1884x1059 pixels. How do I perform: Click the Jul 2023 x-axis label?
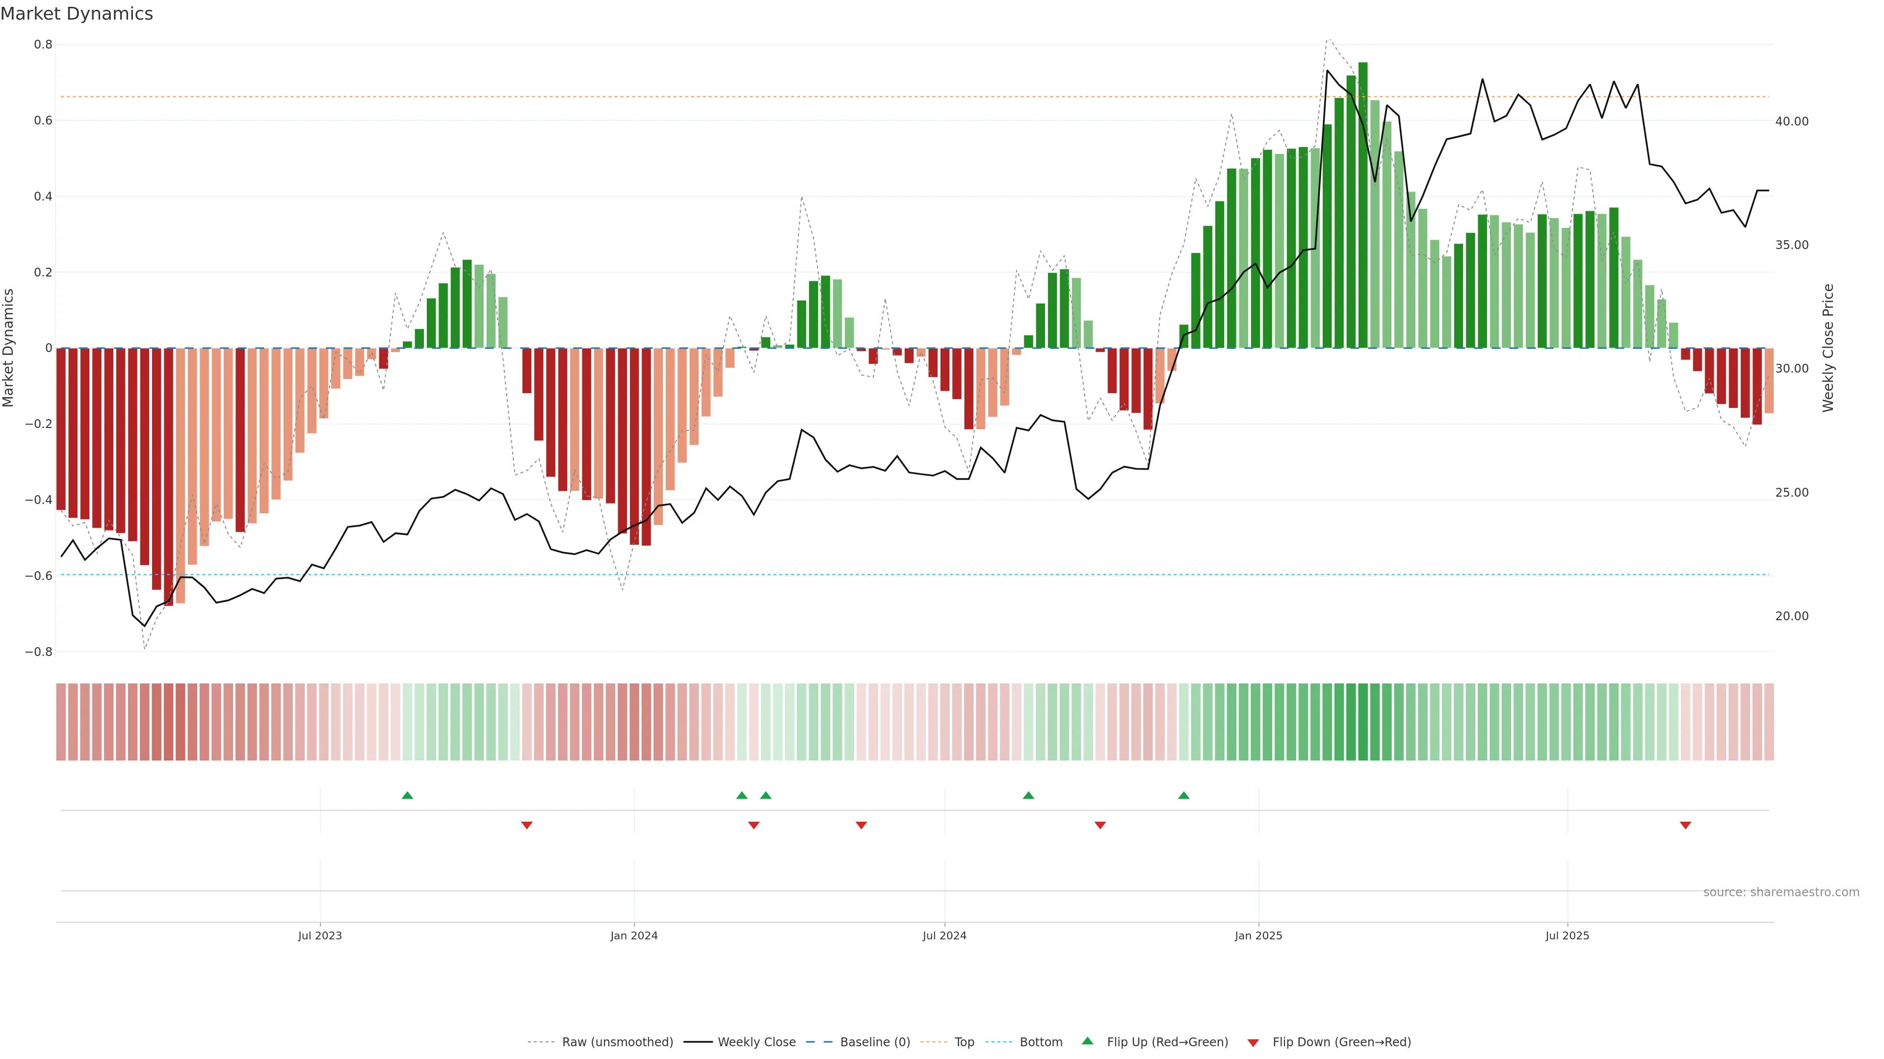pos(319,935)
